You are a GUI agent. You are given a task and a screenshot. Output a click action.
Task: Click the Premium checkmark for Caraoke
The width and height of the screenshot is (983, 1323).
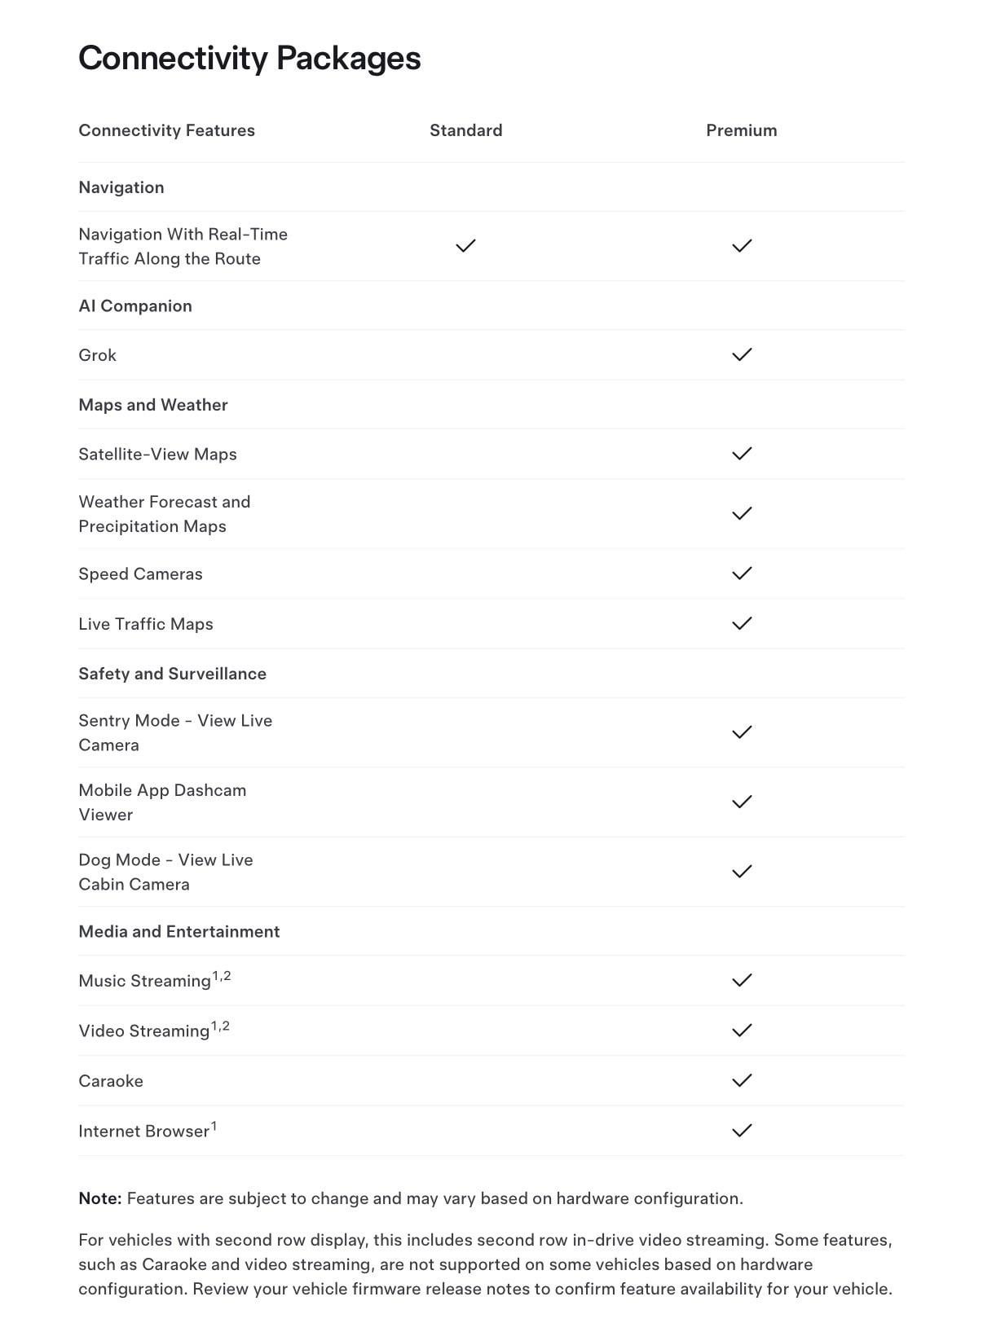click(x=742, y=1081)
